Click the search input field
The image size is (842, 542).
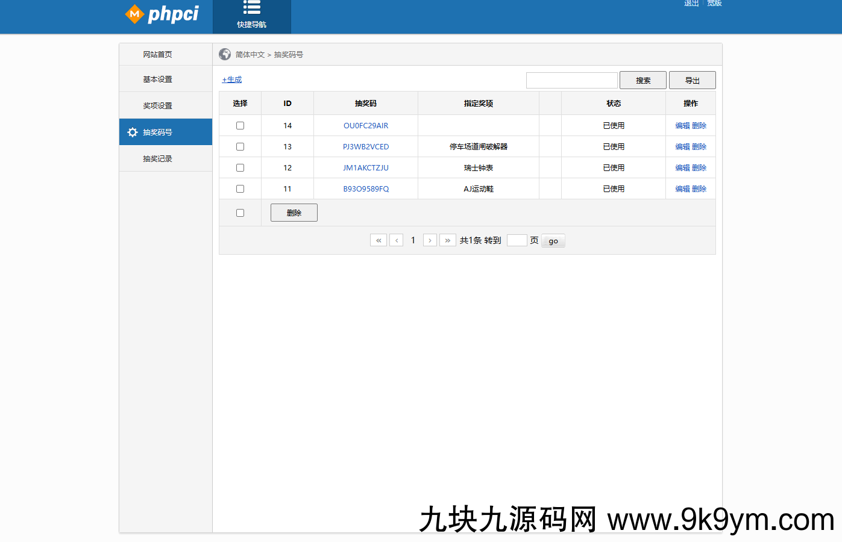click(571, 79)
